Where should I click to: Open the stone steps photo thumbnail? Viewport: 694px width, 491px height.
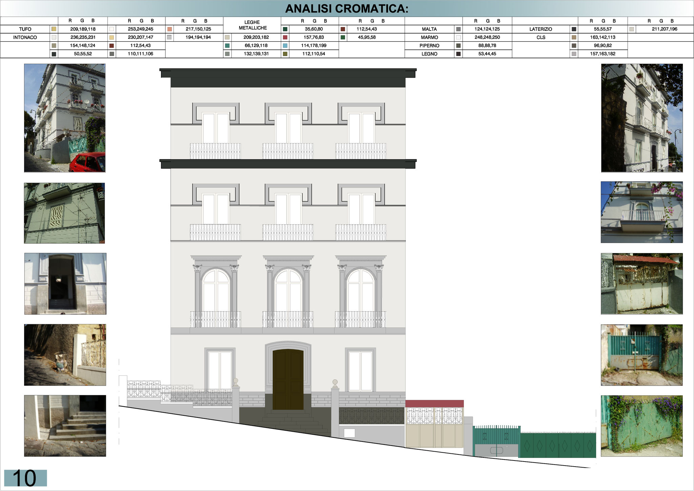(x=65, y=426)
